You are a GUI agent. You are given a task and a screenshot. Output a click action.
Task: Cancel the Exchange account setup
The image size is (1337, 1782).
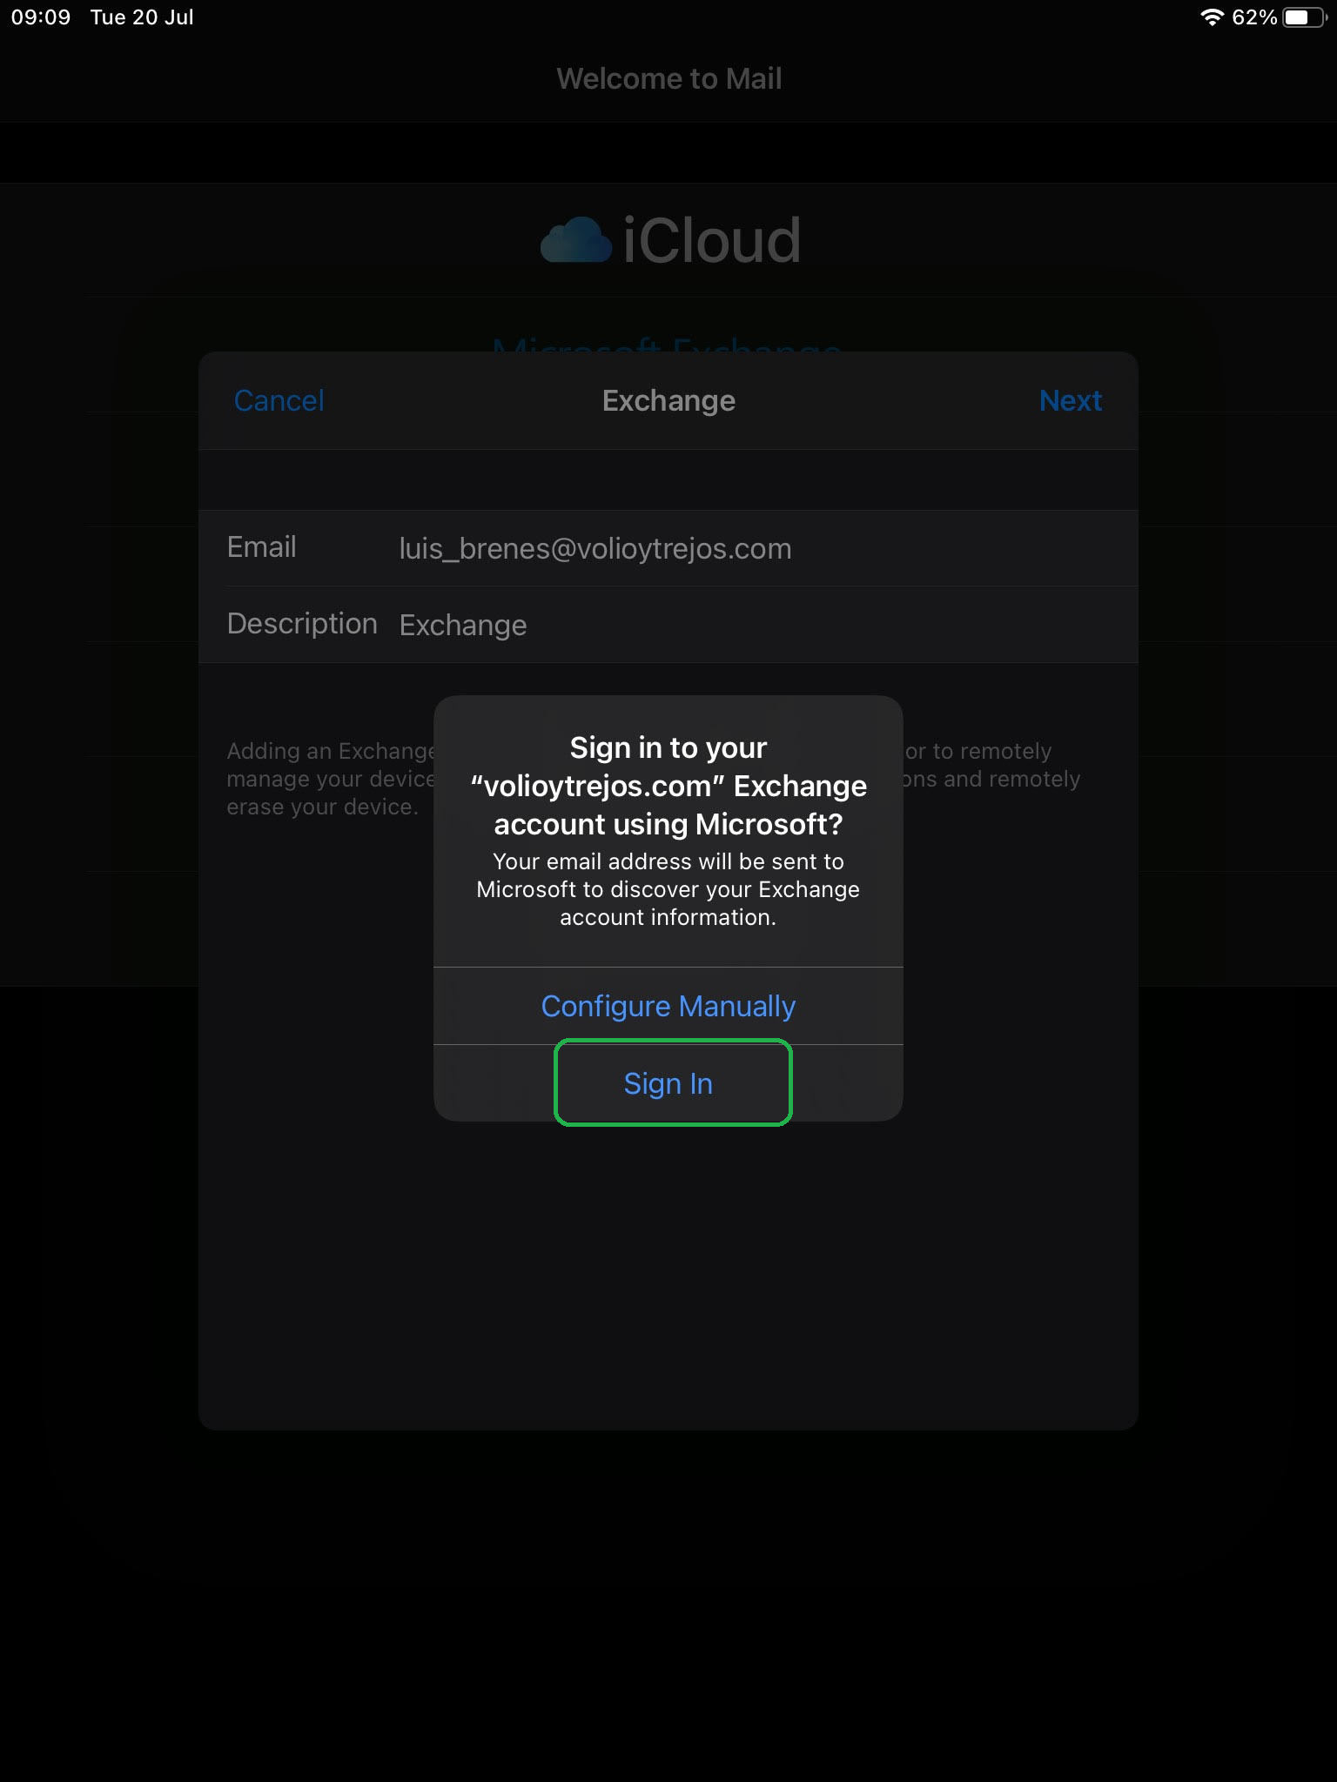click(279, 400)
